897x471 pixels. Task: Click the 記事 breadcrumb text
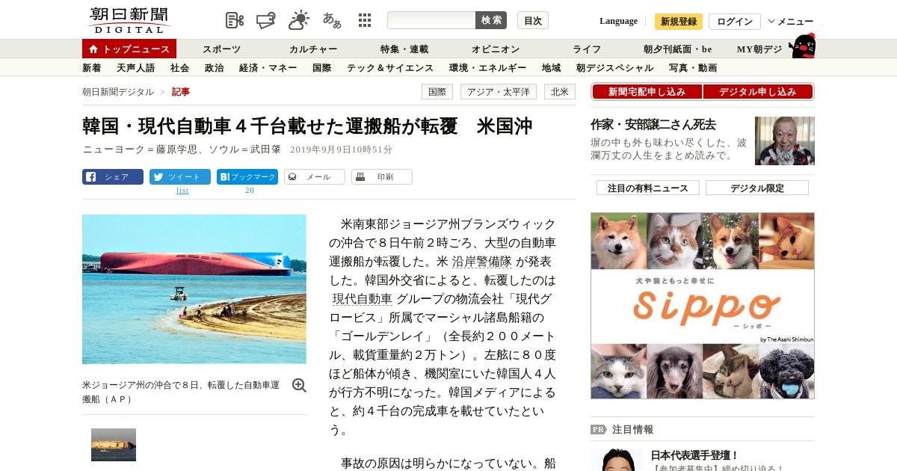(x=181, y=92)
